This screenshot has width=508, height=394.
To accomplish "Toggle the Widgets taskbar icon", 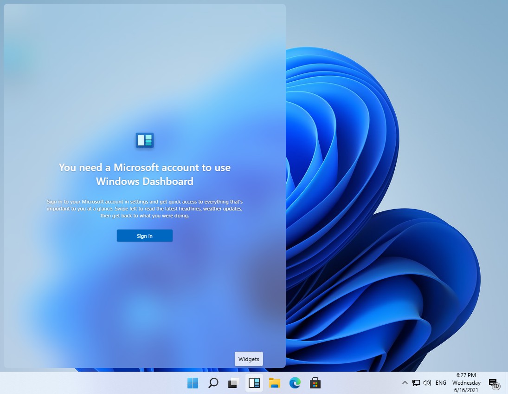I will [x=254, y=383].
